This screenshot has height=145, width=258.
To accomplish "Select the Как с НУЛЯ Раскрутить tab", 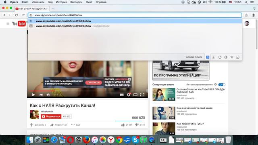I will [x=32, y=8].
